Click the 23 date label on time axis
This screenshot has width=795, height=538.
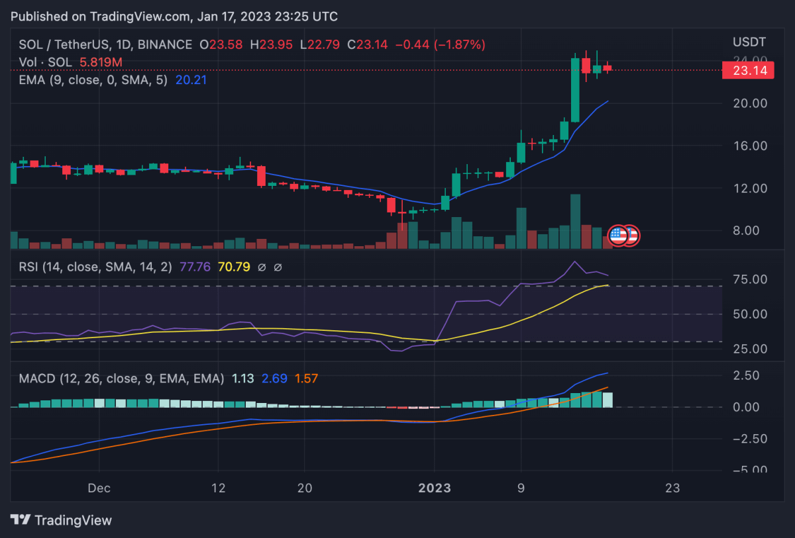[672, 488]
